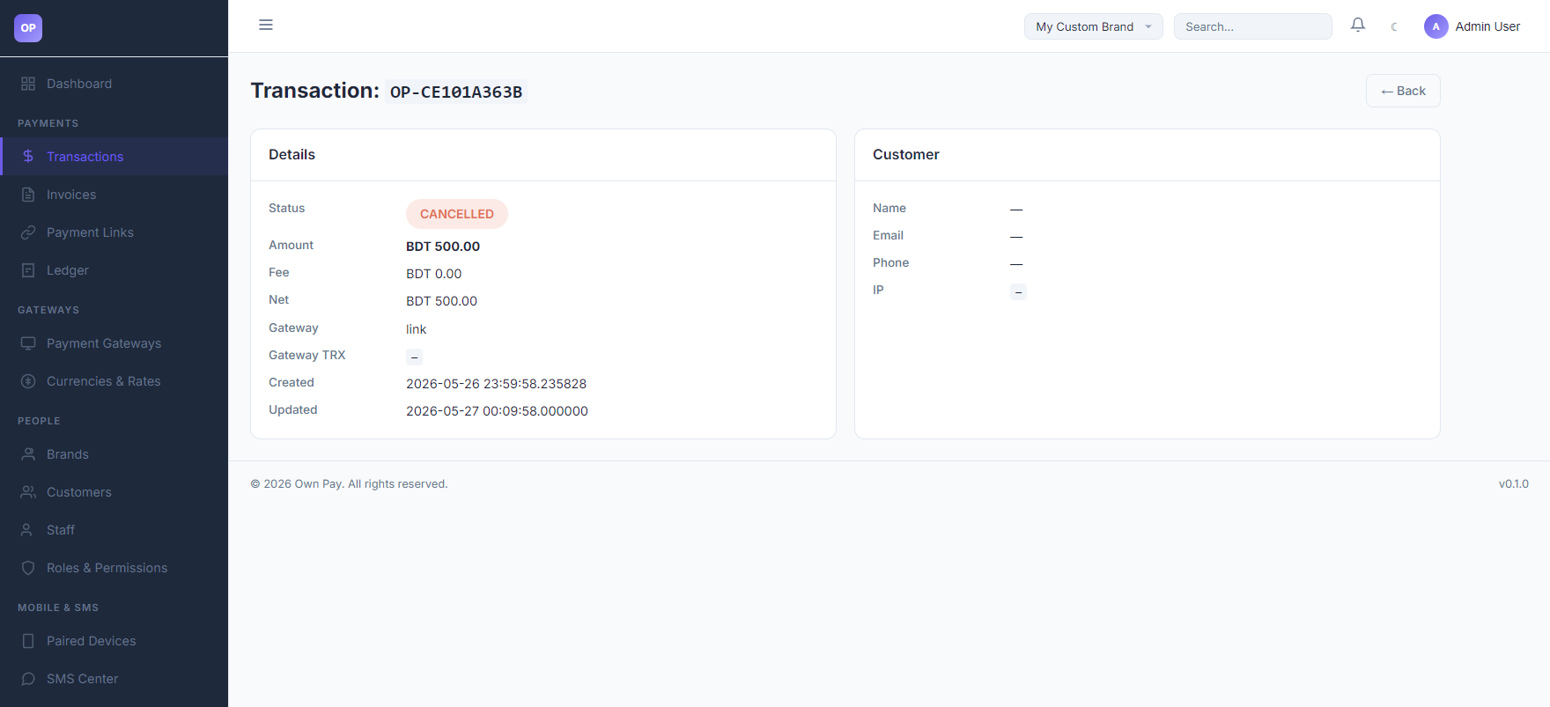Open Staff menu item
Viewport: 1550px width, 707px height.
point(114,530)
